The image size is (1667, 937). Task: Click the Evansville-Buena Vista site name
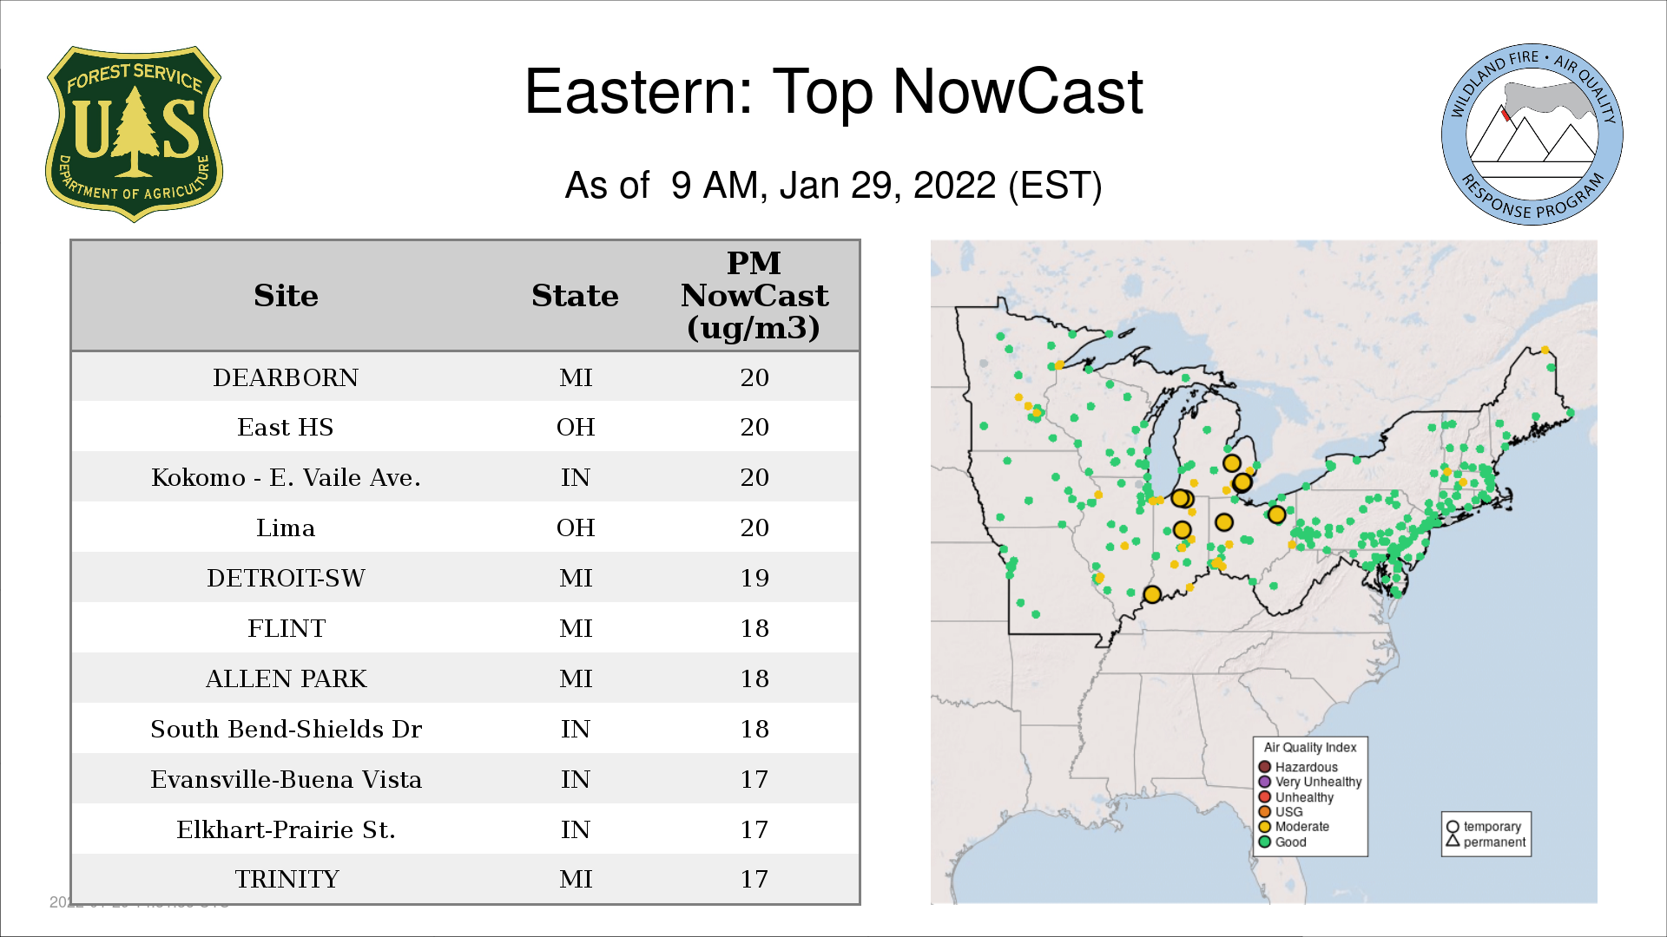tap(286, 779)
